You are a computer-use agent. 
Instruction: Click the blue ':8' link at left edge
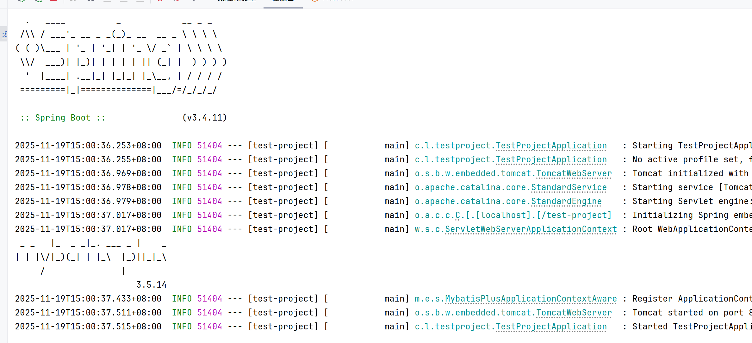5,34
